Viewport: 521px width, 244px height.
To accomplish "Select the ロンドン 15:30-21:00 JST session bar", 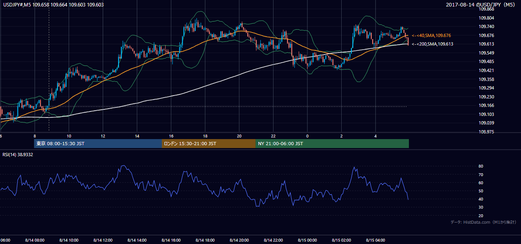I will pyautogui.click(x=209, y=144).
